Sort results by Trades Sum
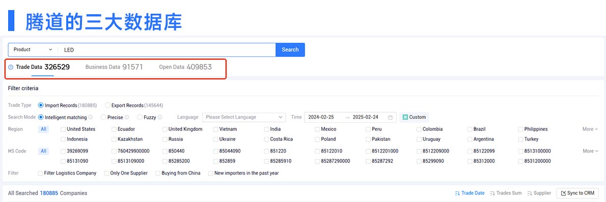The image size is (606, 202). [506, 193]
